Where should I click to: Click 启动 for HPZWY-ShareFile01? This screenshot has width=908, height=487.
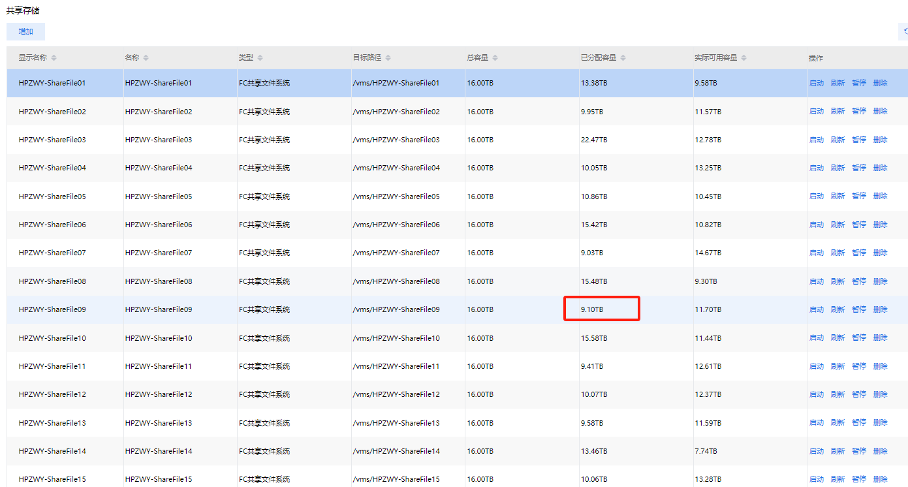coord(817,83)
